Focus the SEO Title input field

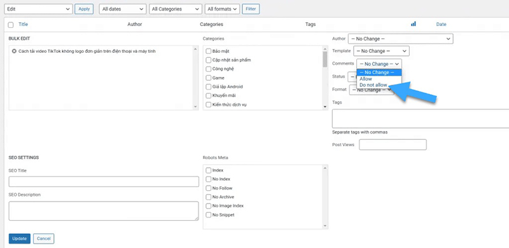click(104, 181)
